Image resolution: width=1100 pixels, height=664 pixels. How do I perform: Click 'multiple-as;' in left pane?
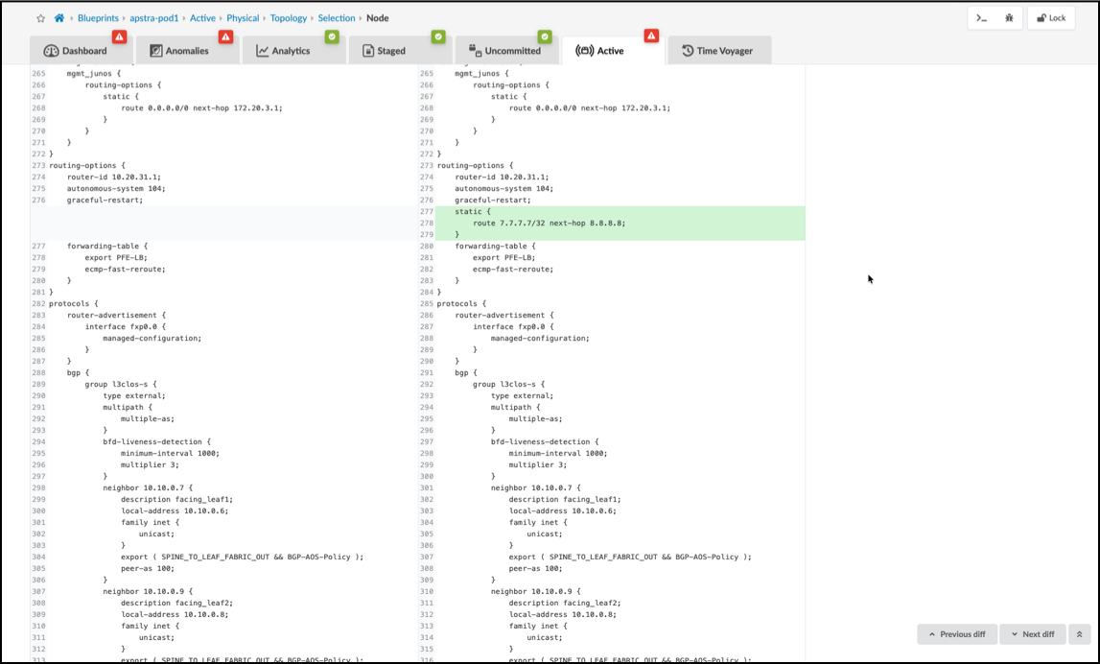148,419
